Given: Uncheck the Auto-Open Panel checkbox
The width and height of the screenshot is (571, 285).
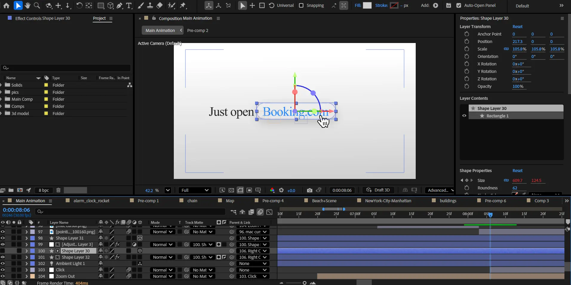Looking at the screenshot, I should click(x=459, y=5).
